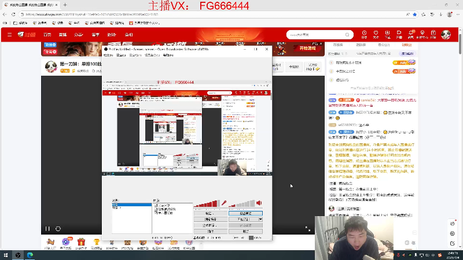Bookmark page with browser favorites star
This screenshot has width=463, height=260.
point(414,14)
